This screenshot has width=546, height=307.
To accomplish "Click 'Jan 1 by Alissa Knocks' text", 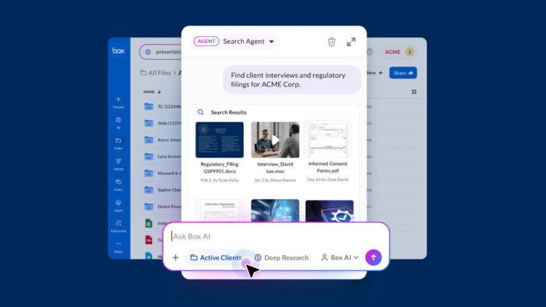I will 275,180.
